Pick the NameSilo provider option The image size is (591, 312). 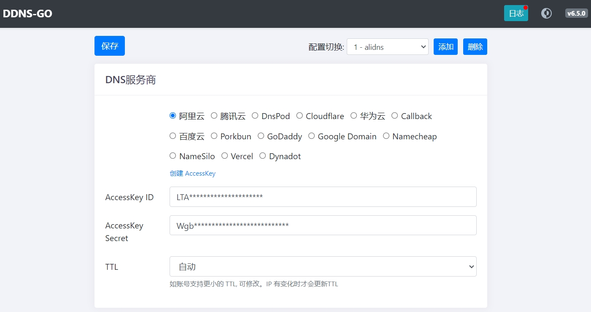173,156
